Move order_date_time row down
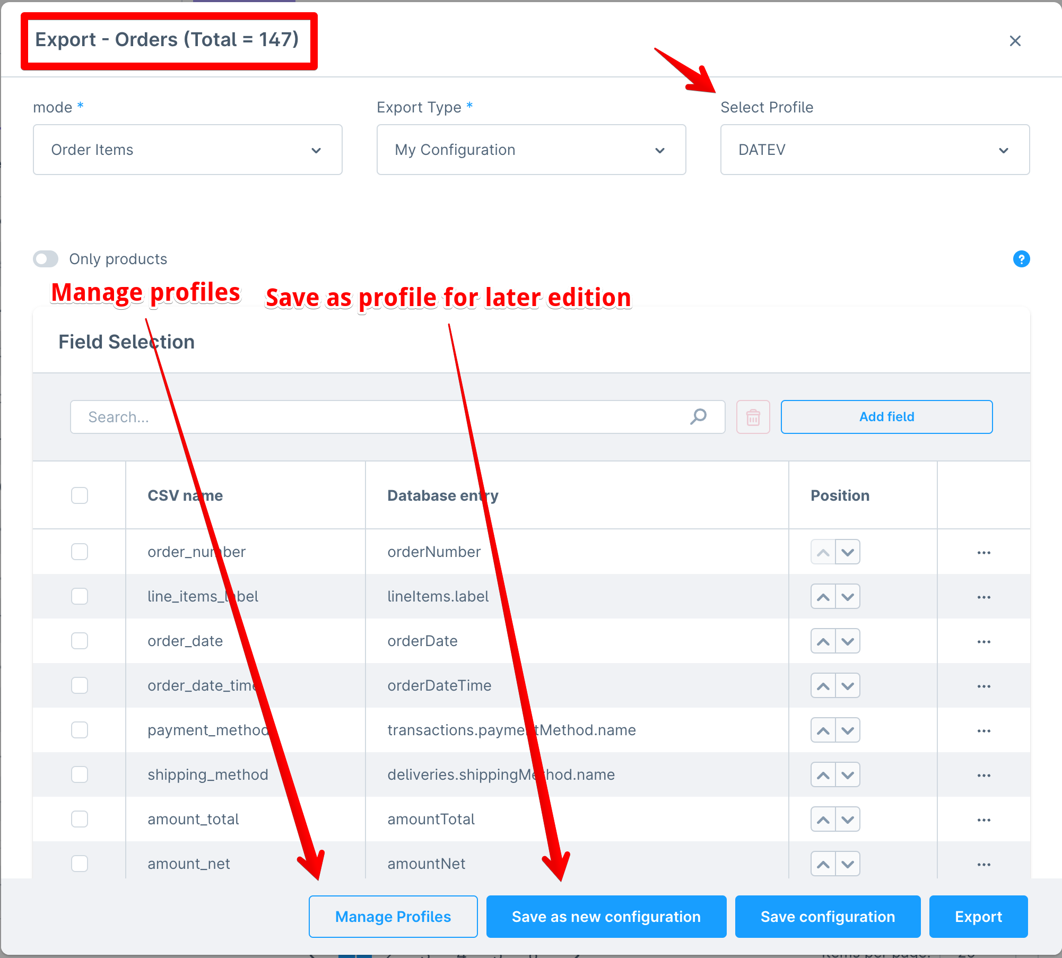The height and width of the screenshot is (958, 1062). (848, 686)
